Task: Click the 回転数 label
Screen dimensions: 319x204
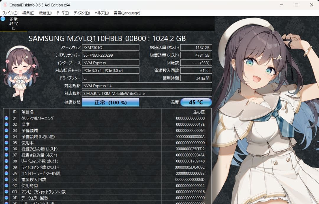Action: point(172,63)
